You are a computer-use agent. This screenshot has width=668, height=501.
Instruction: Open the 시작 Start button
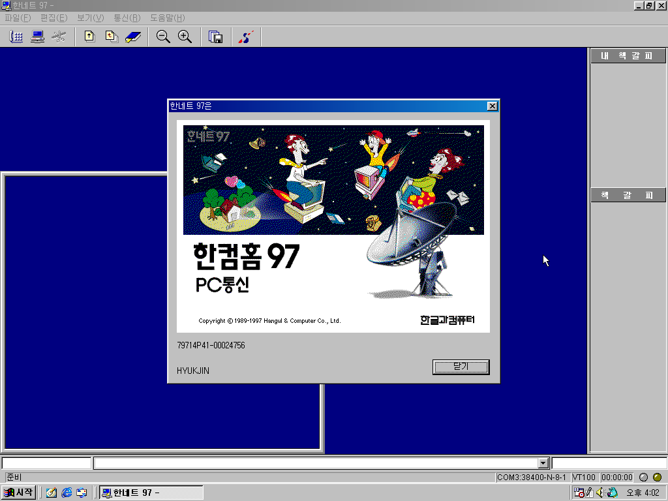[x=18, y=493]
